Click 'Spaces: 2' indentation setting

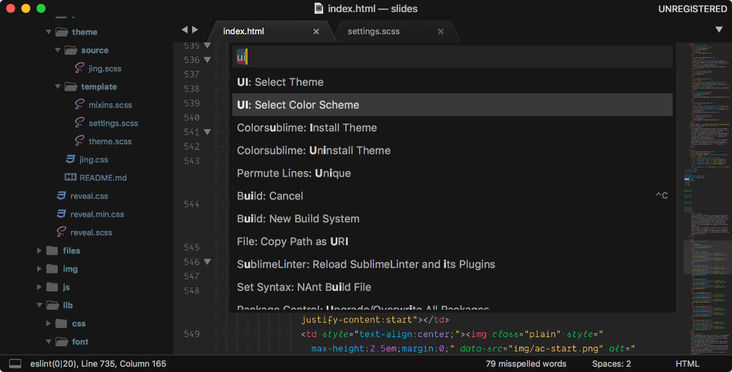coord(611,363)
